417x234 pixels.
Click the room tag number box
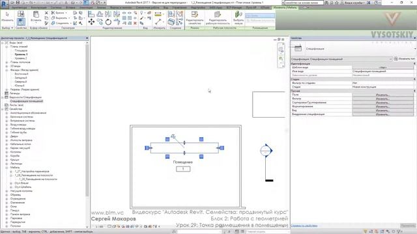coord(183,169)
